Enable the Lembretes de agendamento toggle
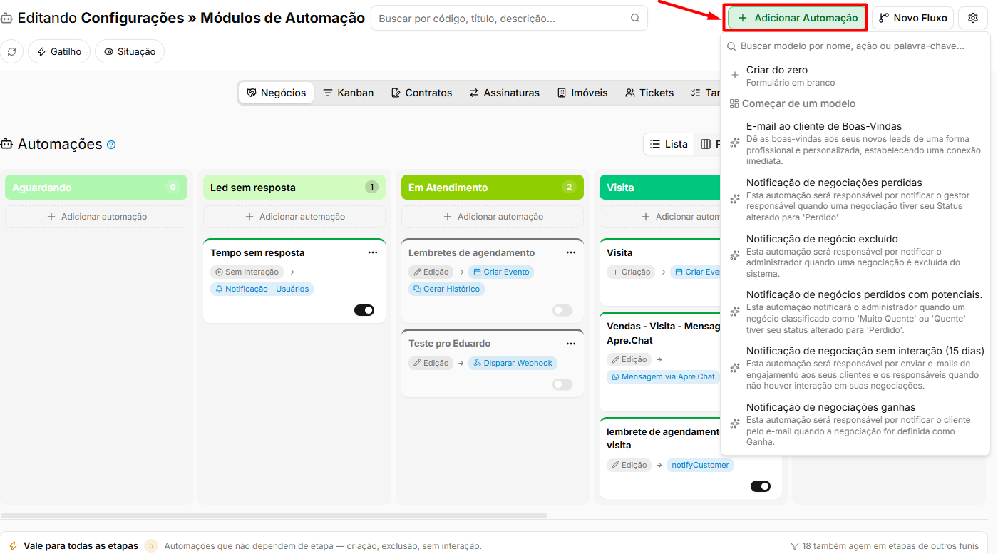This screenshot has width=998, height=554. pos(562,310)
